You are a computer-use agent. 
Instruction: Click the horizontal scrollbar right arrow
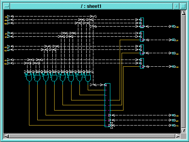[178, 136]
